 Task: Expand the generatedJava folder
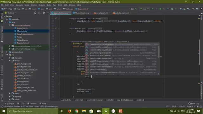point(7,52)
